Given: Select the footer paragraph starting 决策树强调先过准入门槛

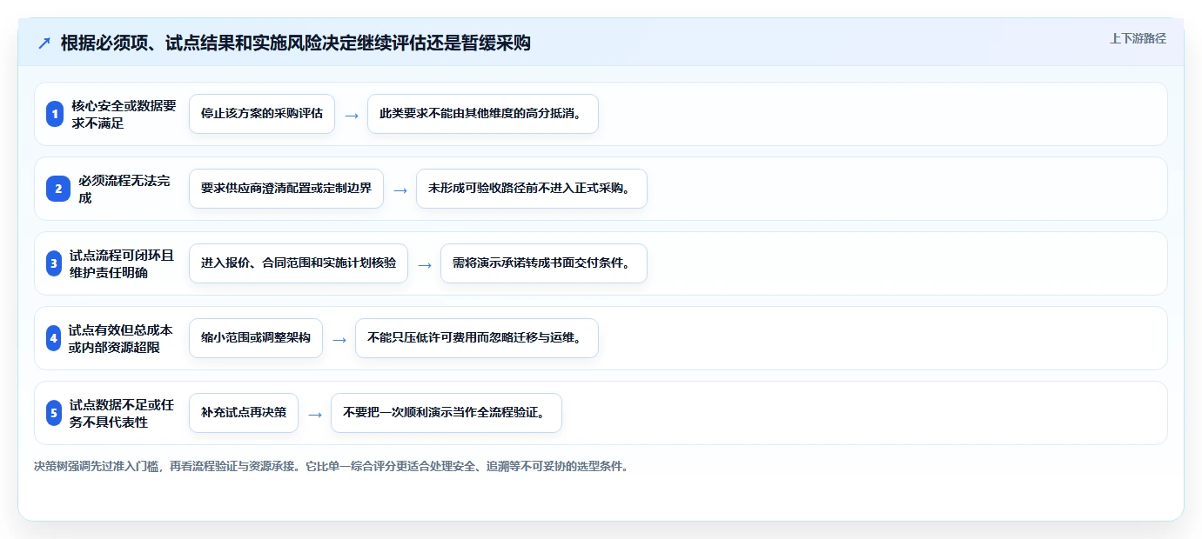Looking at the screenshot, I should (331, 466).
